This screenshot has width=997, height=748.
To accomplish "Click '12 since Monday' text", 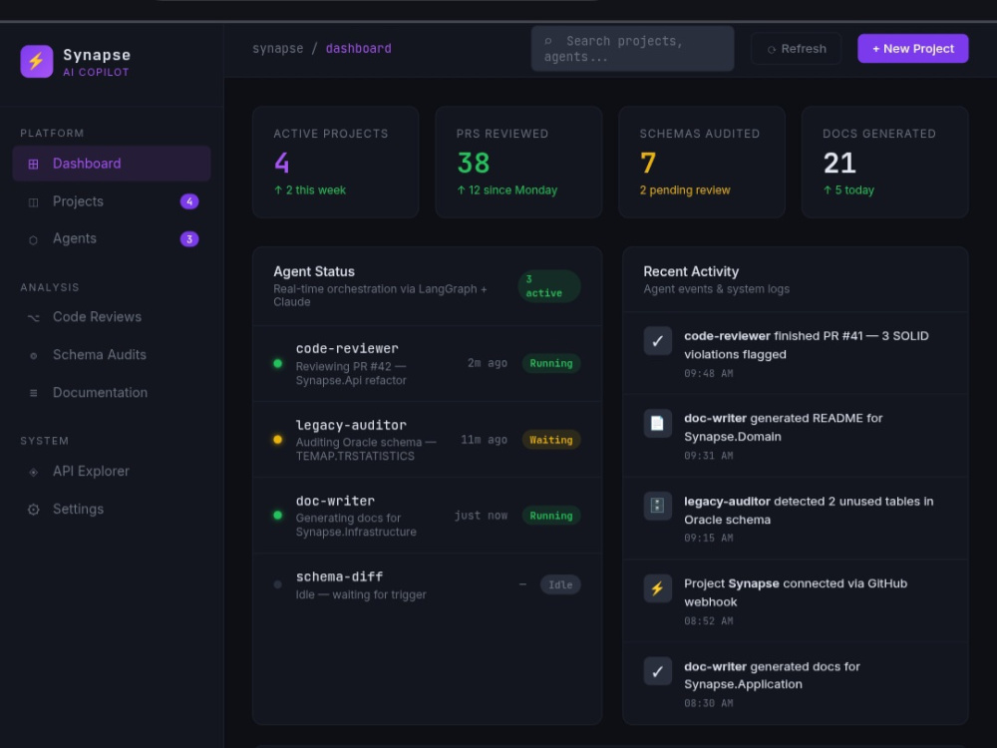I will point(506,190).
